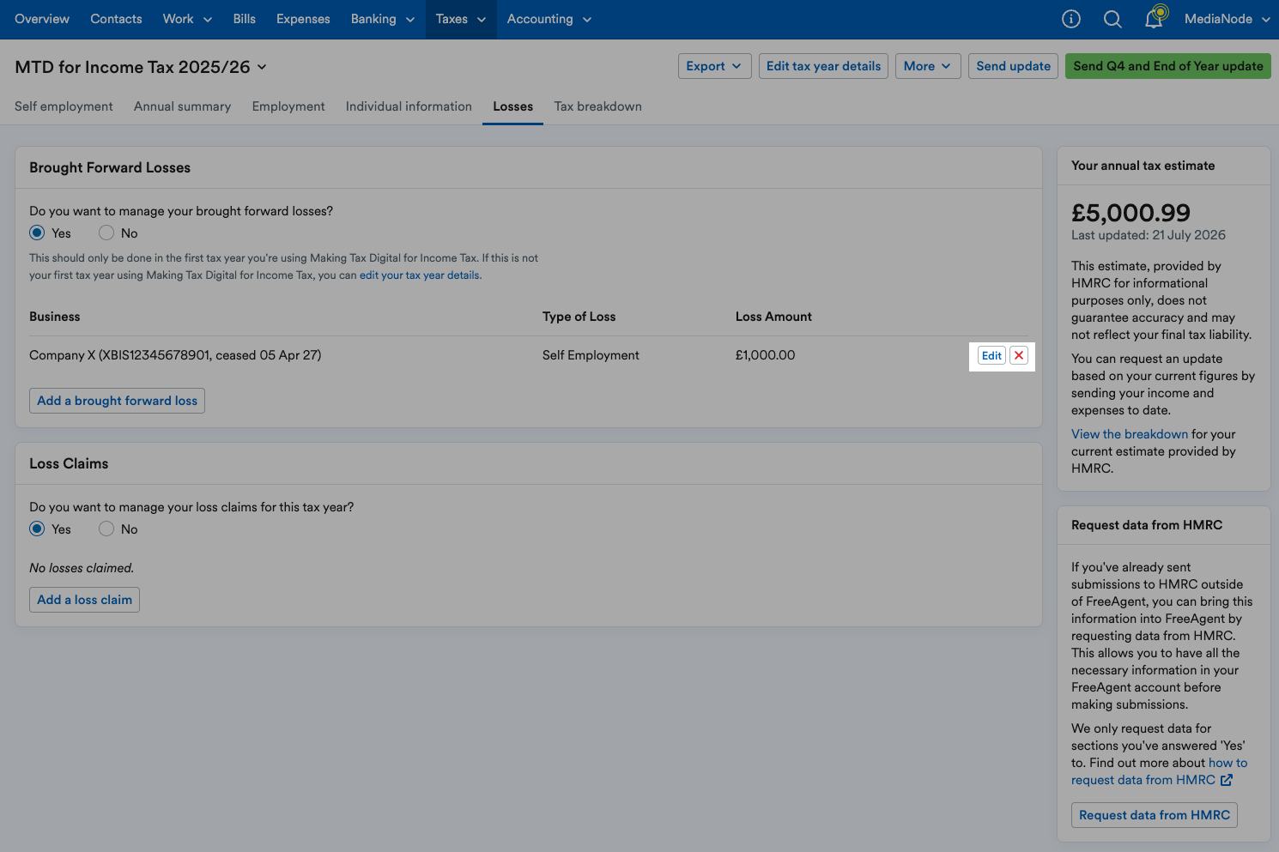Click the Last updated: 21 July 2026 text
This screenshot has width=1279, height=852.
click(x=1149, y=235)
